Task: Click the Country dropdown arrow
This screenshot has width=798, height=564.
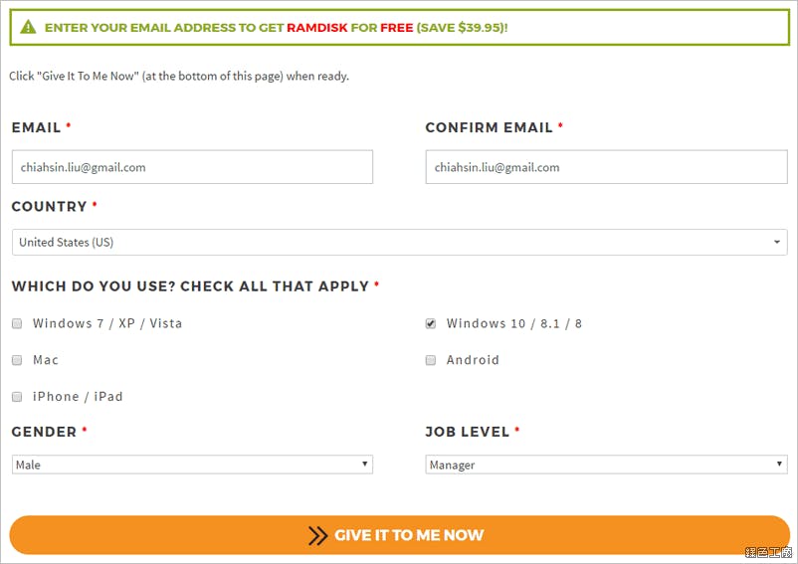Action: (x=777, y=242)
